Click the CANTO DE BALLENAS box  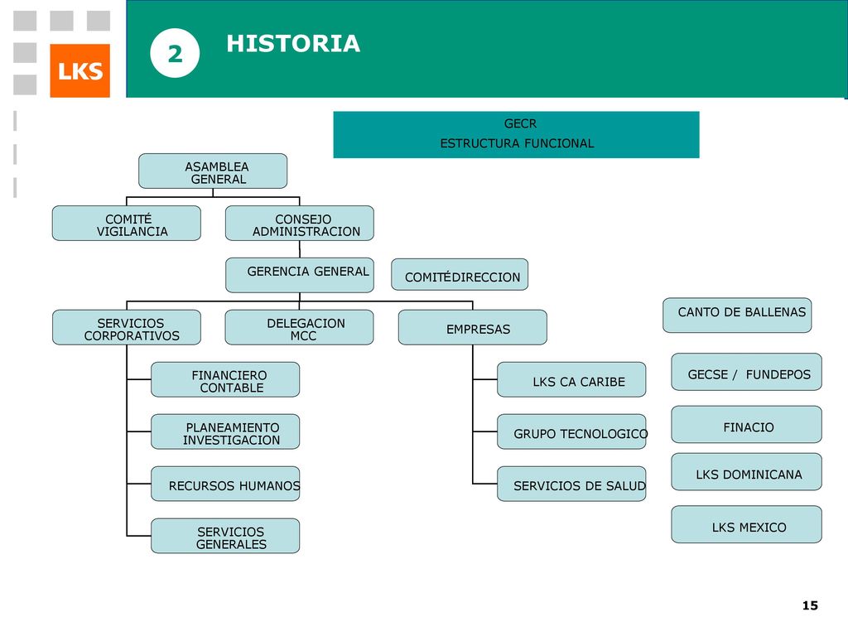737,316
